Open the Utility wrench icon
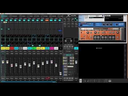This screenshot has height=96, width=128. [x=73, y=19]
